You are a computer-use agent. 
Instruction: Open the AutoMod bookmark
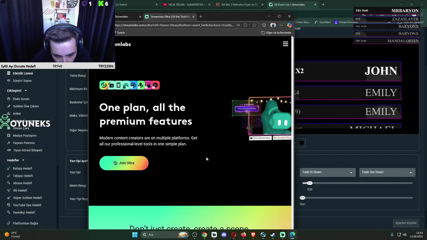322,22
